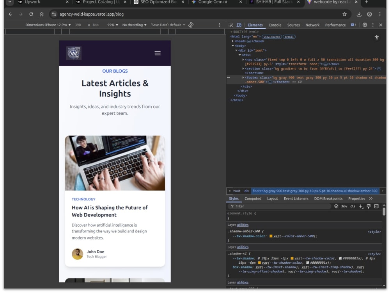Open the DOM Breakpoints tab
Image resolution: width=390 pixels, height=293 pixels.
[328, 199]
